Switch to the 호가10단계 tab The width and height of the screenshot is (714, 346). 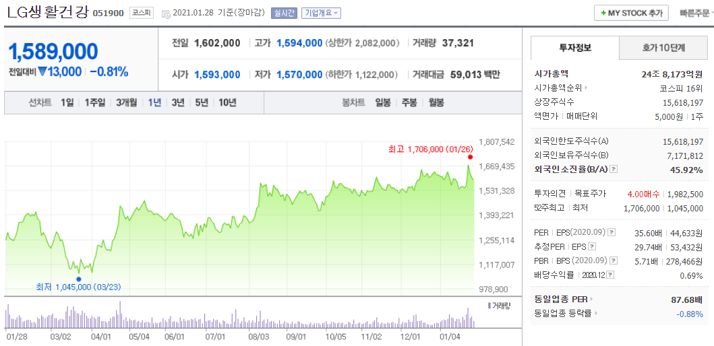pyautogui.click(x=663, y=47)
